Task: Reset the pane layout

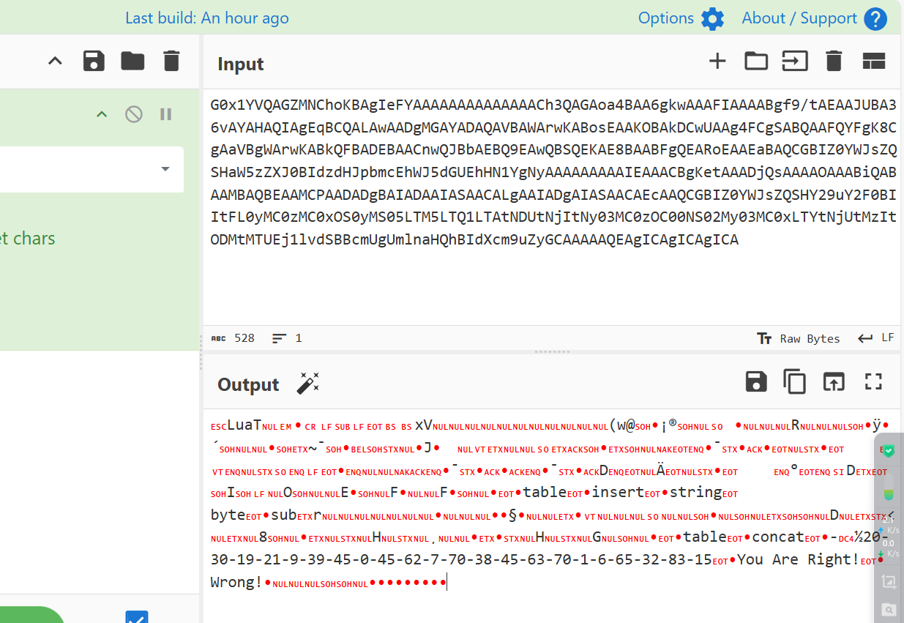Action: [874, 61]
